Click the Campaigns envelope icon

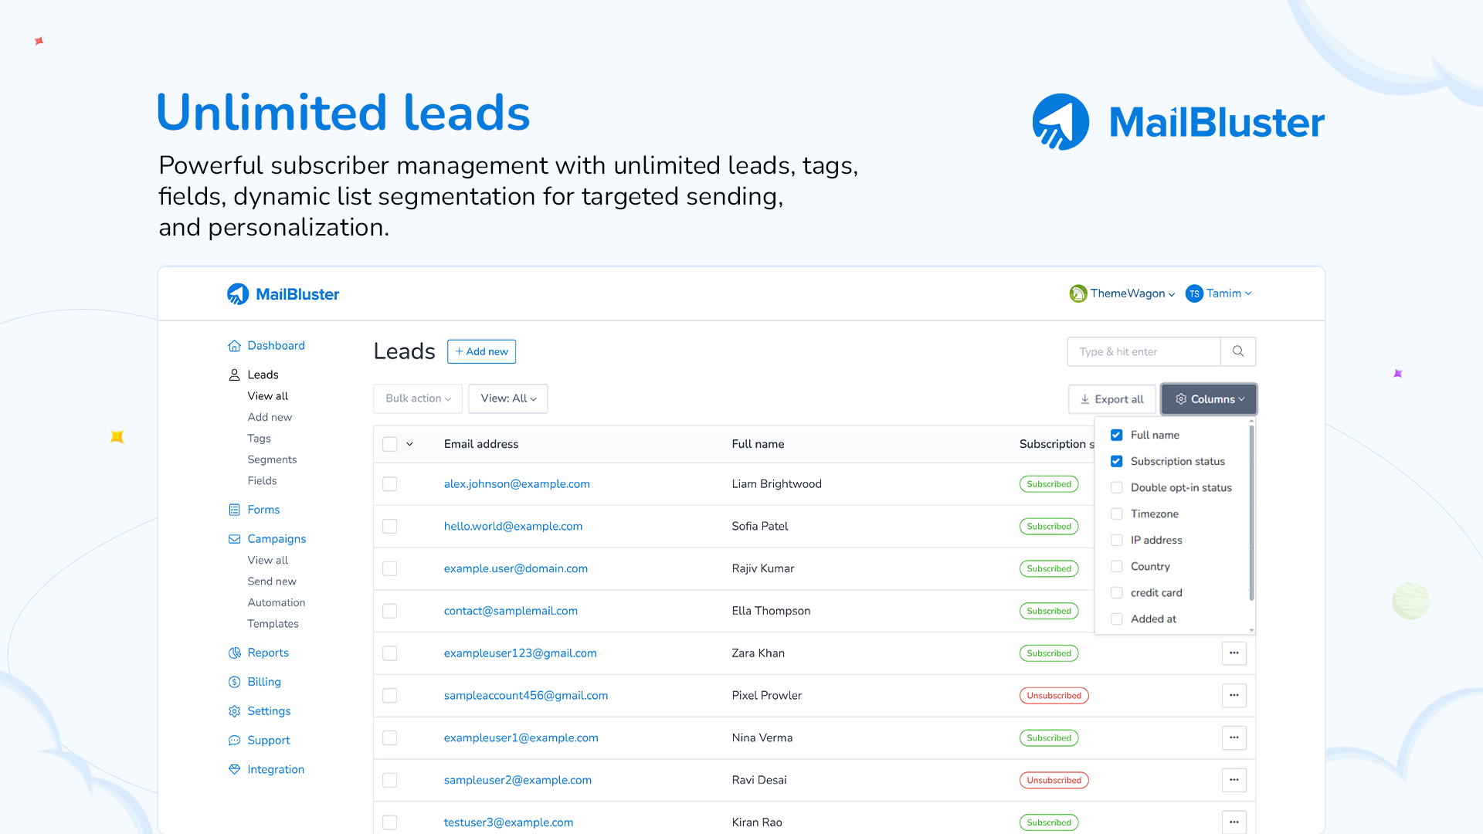(x=234, y=539)
